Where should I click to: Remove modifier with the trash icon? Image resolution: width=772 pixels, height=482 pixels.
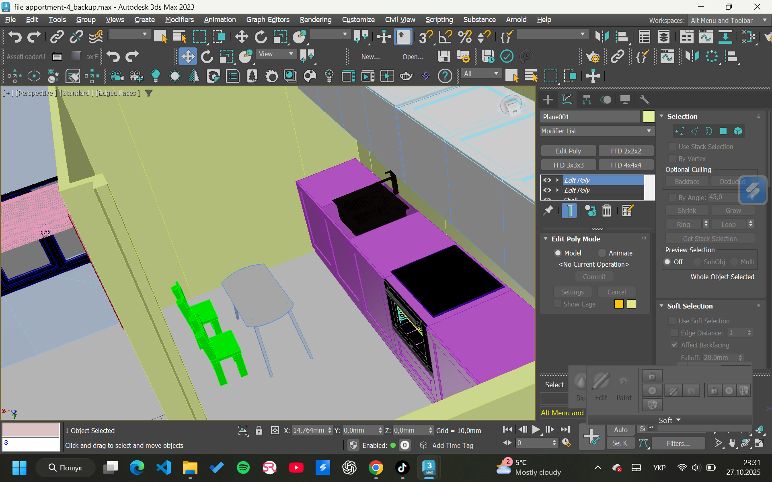point(607,210)
